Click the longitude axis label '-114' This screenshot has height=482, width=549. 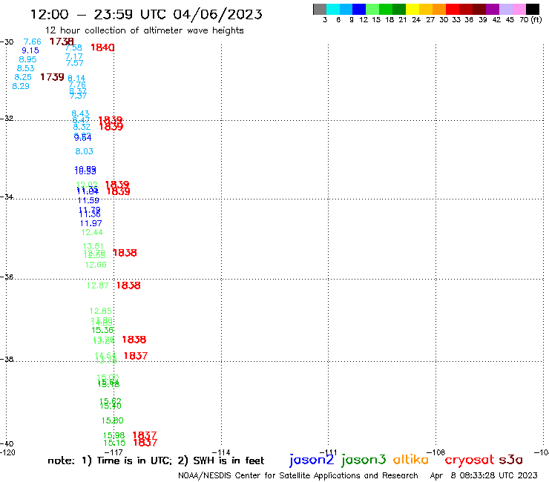coord(221,452)
